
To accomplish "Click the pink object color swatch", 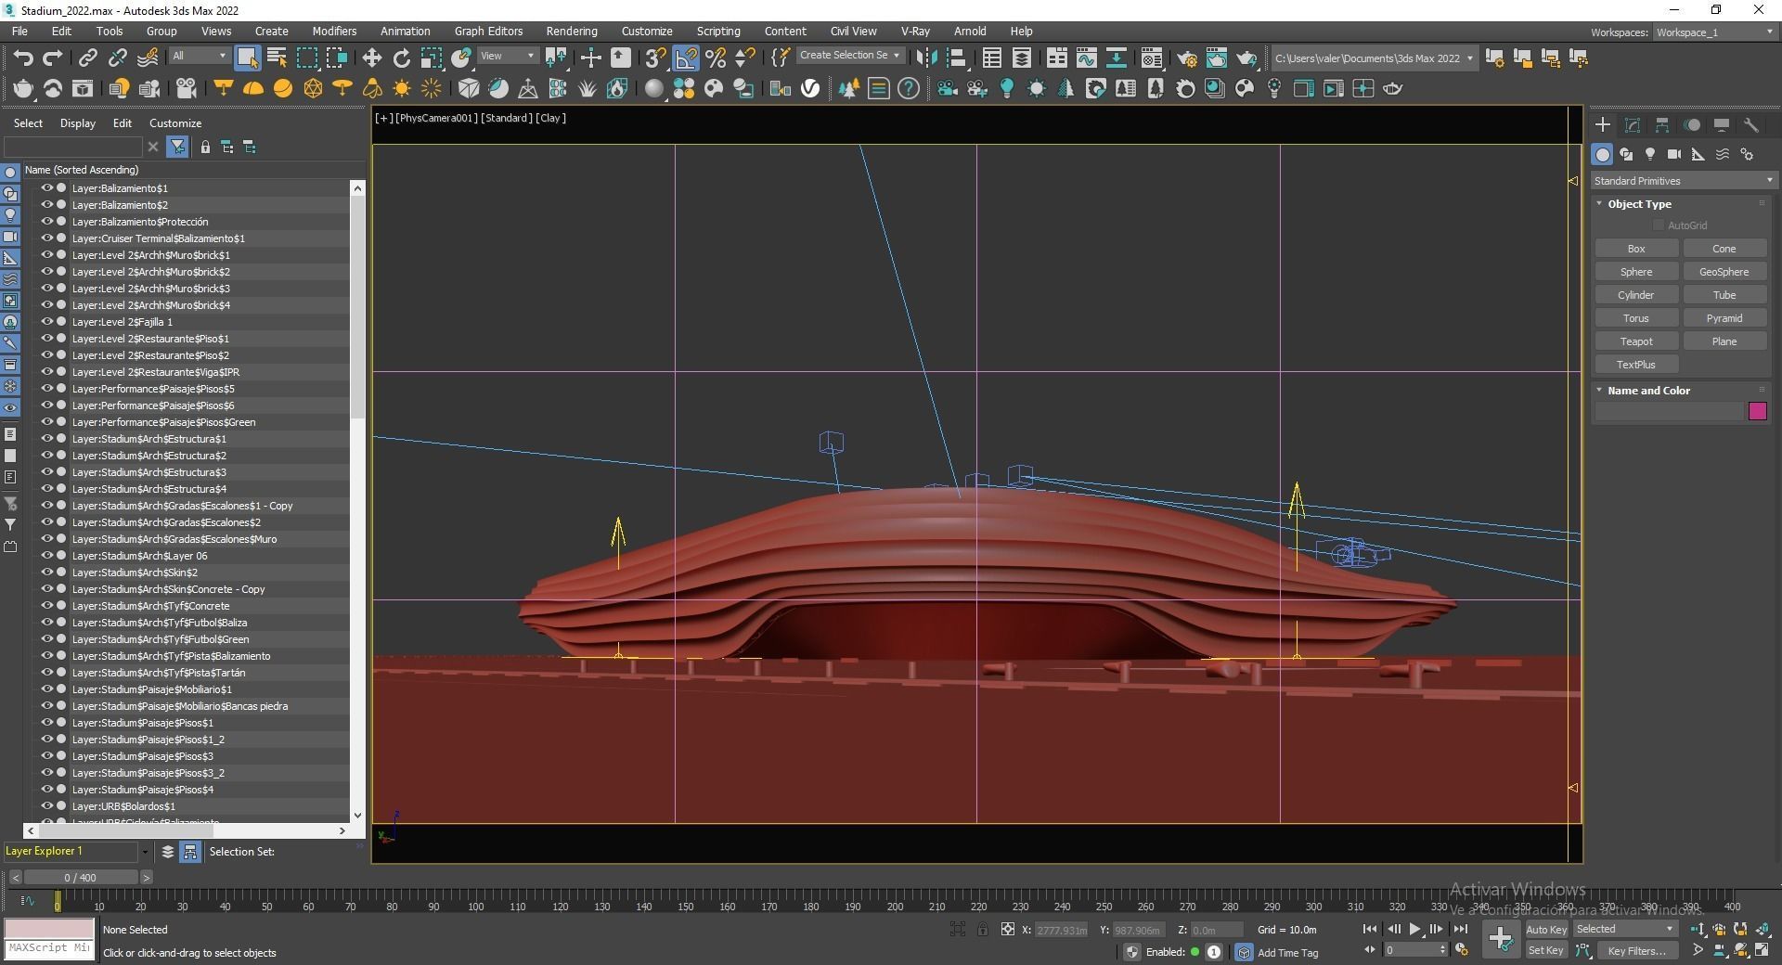I will pyautogui.click(x=1757, y=411).
